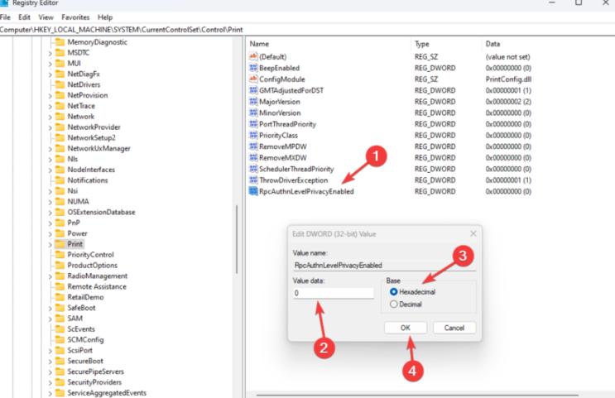Screen dimensions: 615x398
Task: Click the RemoveMPDW value icon
Action: click(253, 146)
